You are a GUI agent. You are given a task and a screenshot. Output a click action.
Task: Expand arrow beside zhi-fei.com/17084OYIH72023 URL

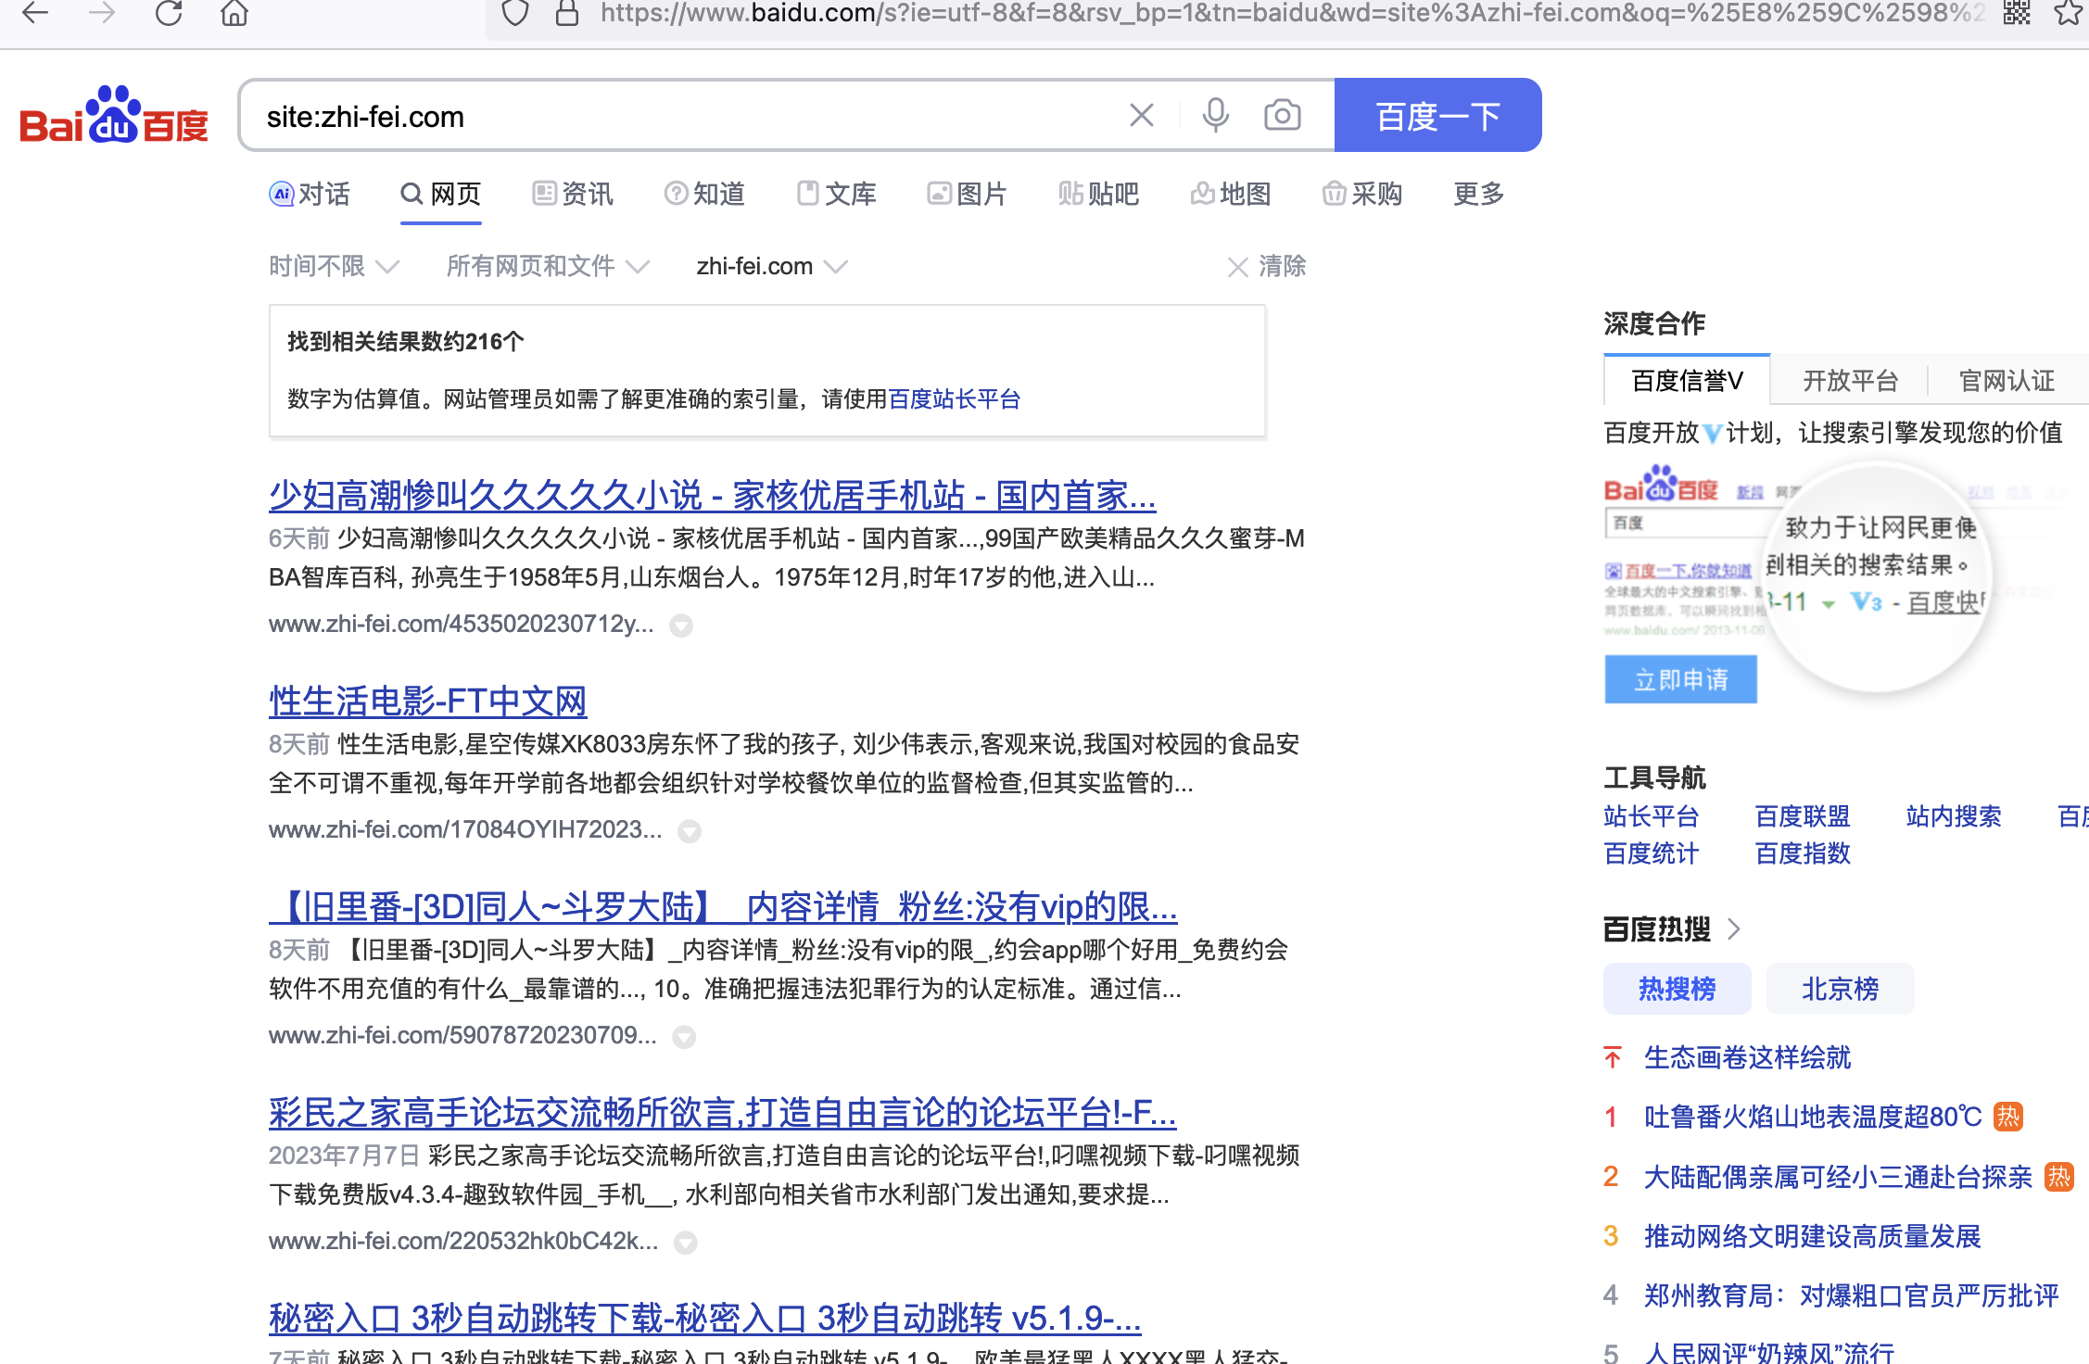tap(689, 831)
